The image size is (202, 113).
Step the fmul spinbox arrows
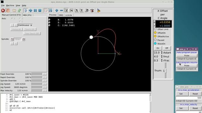(162, 56)
